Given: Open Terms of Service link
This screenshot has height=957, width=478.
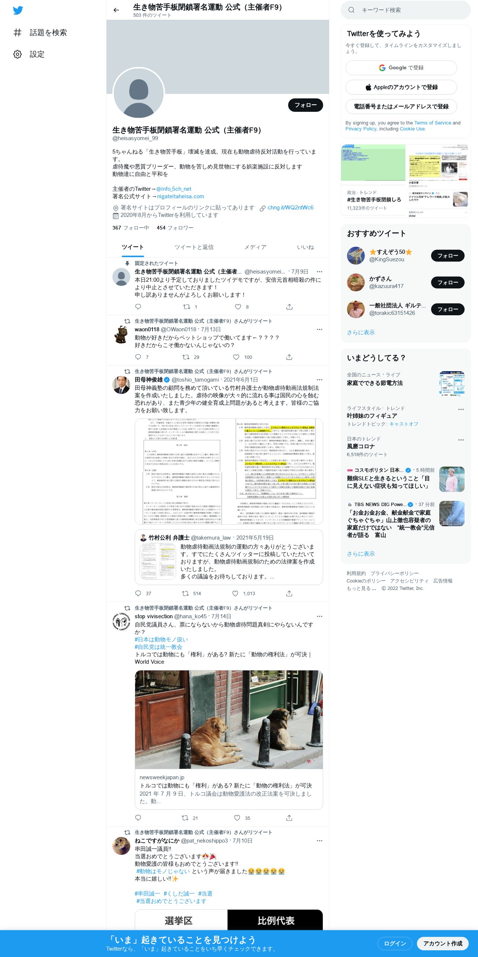Looking at the screenshot, I should tap(433, 123).
